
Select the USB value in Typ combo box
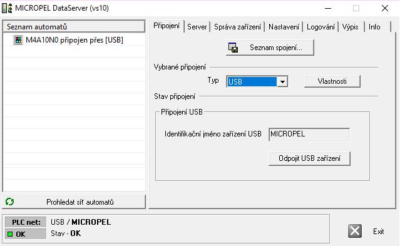click(252, 82)
